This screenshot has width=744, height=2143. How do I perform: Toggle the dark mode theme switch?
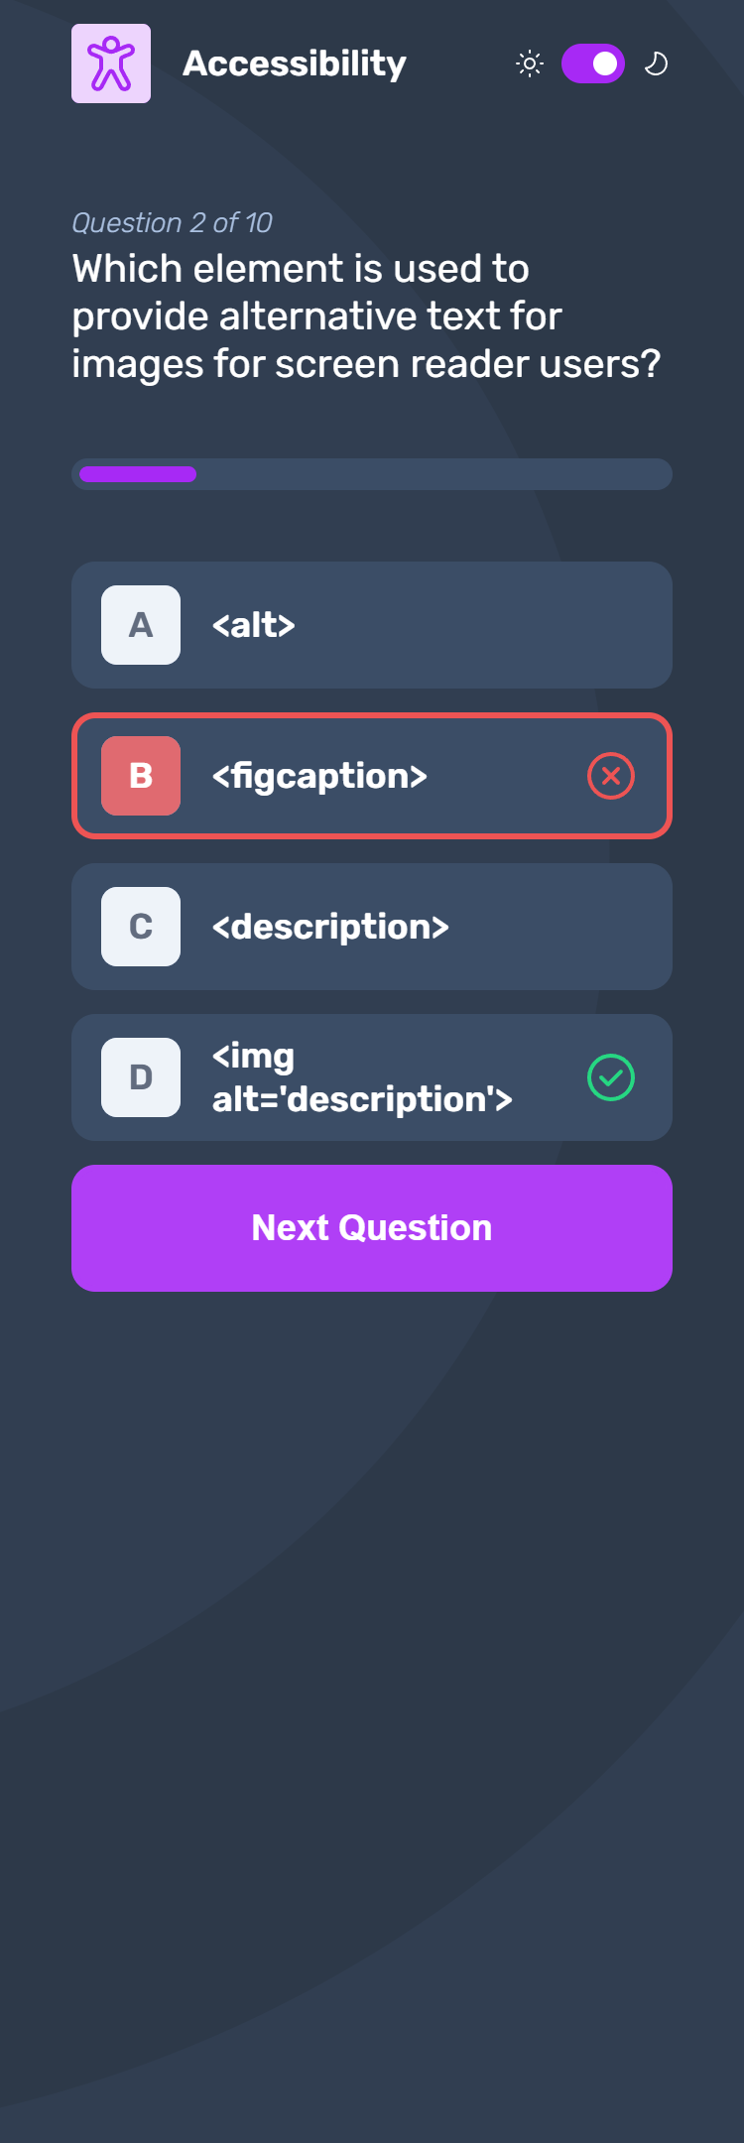click(593, 64)
